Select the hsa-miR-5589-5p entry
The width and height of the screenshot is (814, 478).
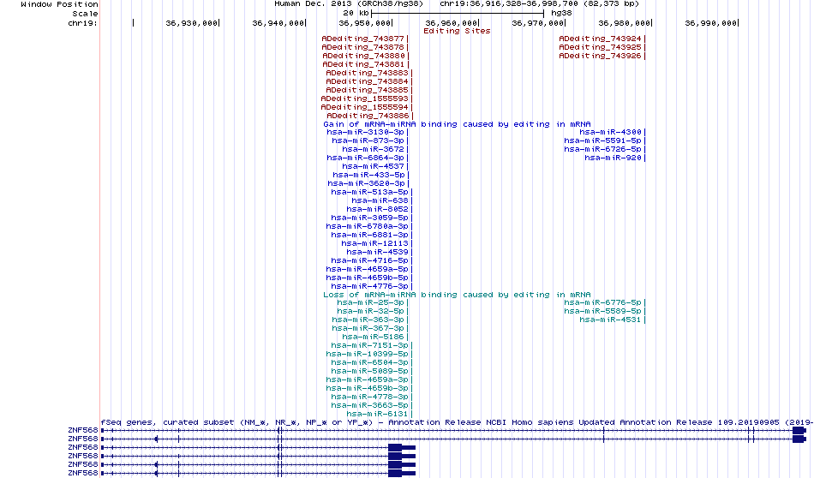[x=602, y=312]
